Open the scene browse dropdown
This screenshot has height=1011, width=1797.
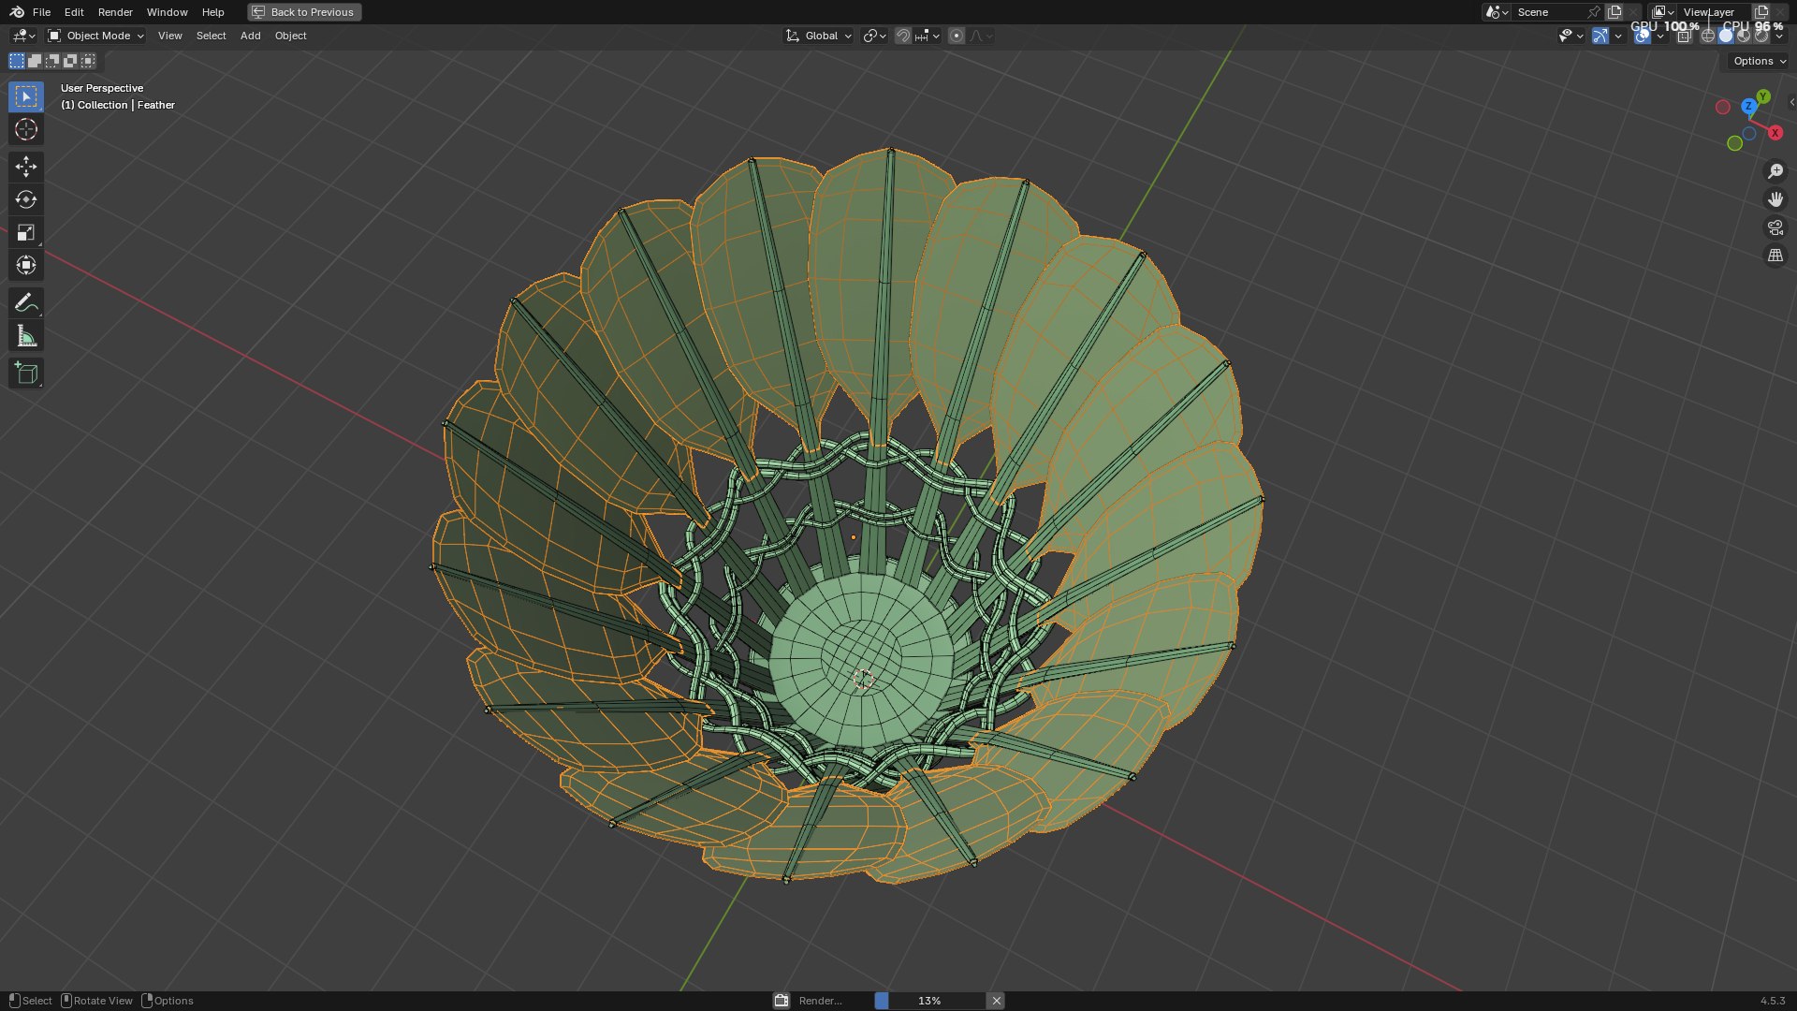[x=1497, y=12]
